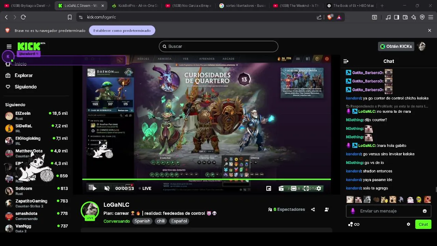Reload the page
Screen dimensions: 437x246
pos(23,17)
